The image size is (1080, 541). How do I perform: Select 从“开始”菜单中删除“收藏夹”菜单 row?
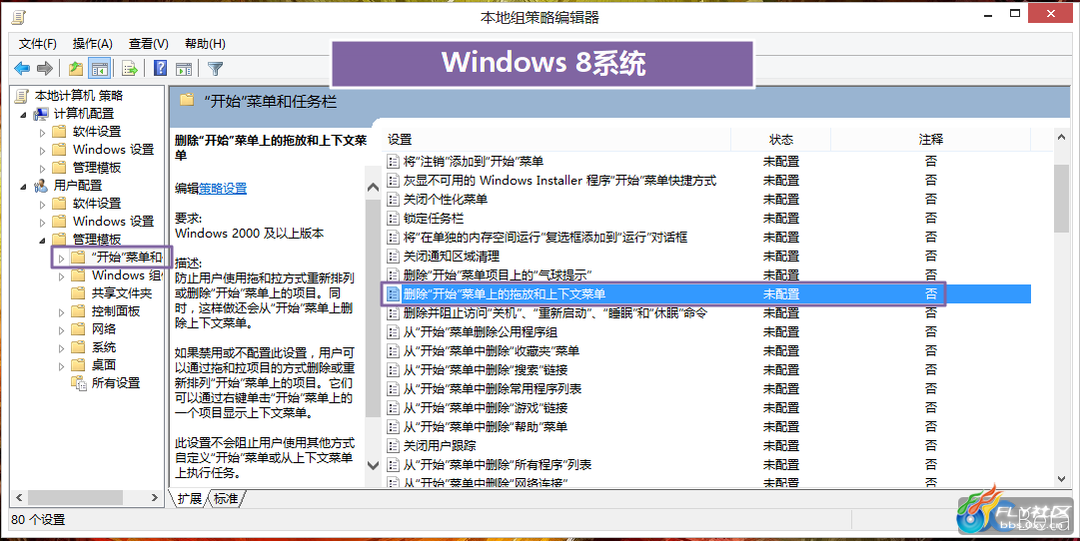point(706,351)
